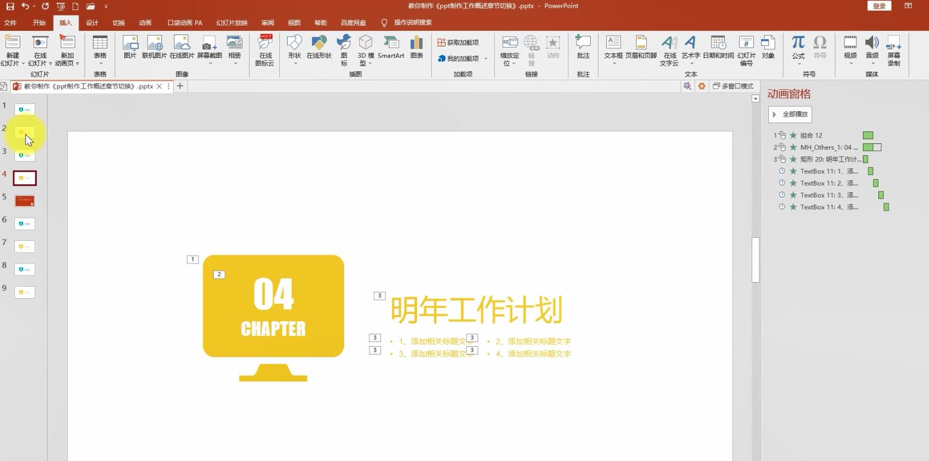Screen dimensions: 929x461
Task: Select the 组合 12 animation timing bar
Action: 868,136
